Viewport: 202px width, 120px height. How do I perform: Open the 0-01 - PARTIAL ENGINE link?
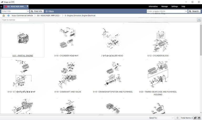23,56
